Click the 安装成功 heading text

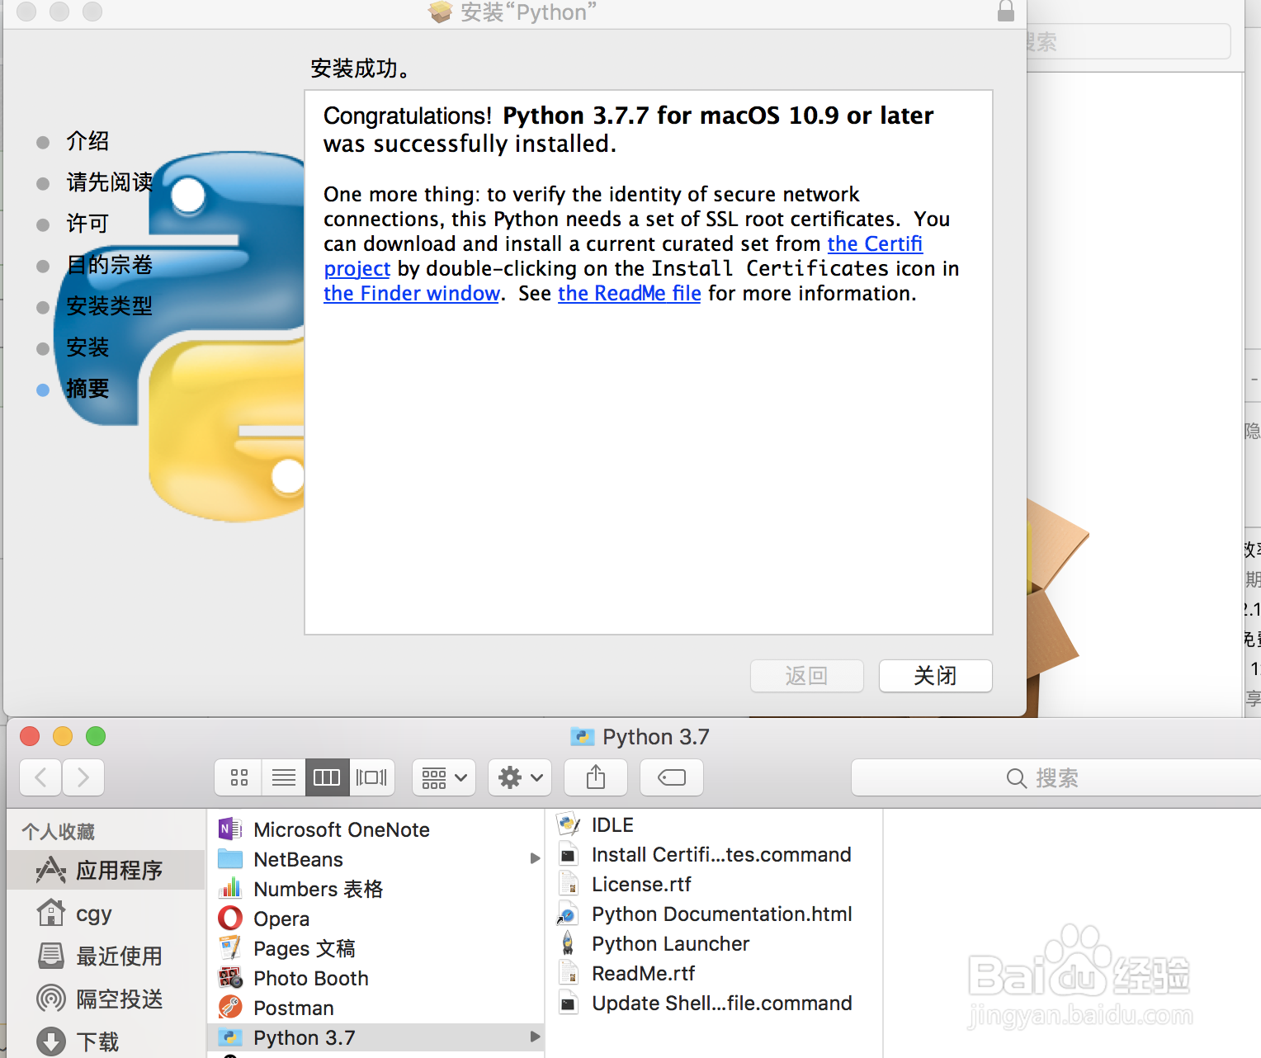[x=361, y=68]
